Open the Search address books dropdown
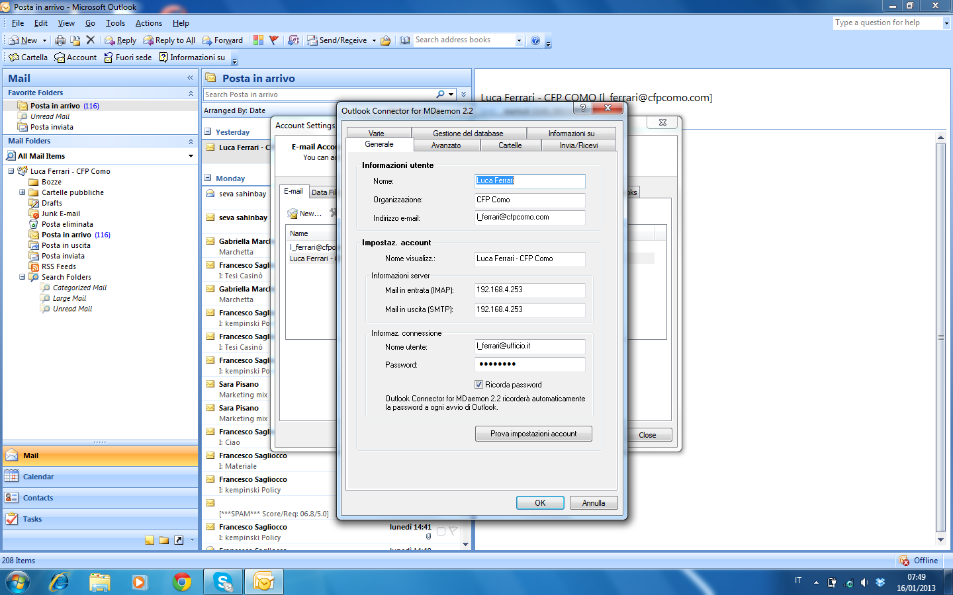The width and height of the screenshot is (953, 595). 519,40
